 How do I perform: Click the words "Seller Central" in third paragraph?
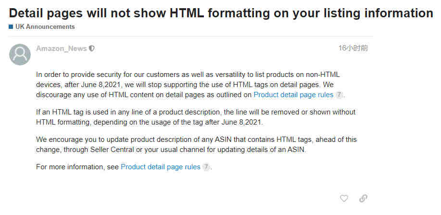[112, 150]
